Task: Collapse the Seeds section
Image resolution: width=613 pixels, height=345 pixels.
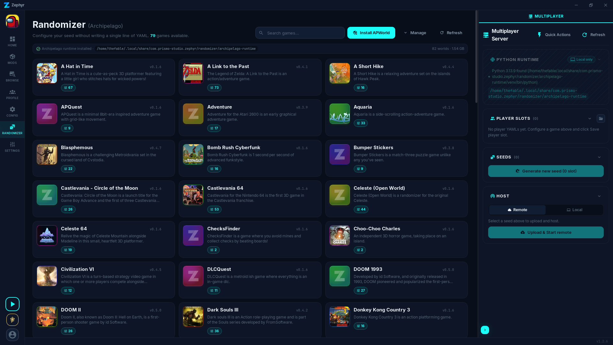Action: [599, 157]
